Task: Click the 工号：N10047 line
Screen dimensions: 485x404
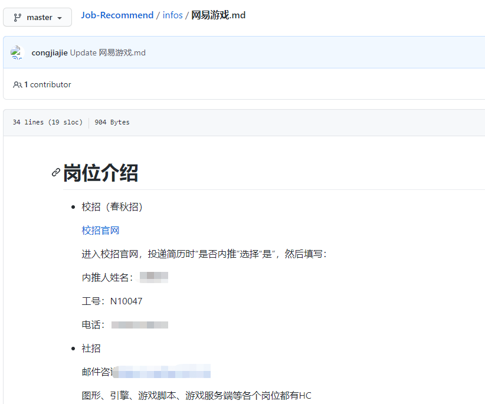Action: (x=112, y=301)
